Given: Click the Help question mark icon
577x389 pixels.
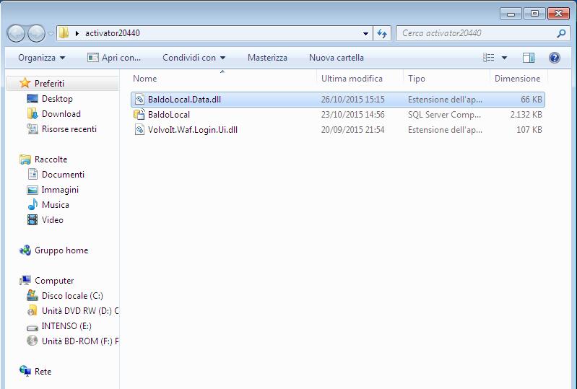Looking at the screenshot, I should (554, 58).
